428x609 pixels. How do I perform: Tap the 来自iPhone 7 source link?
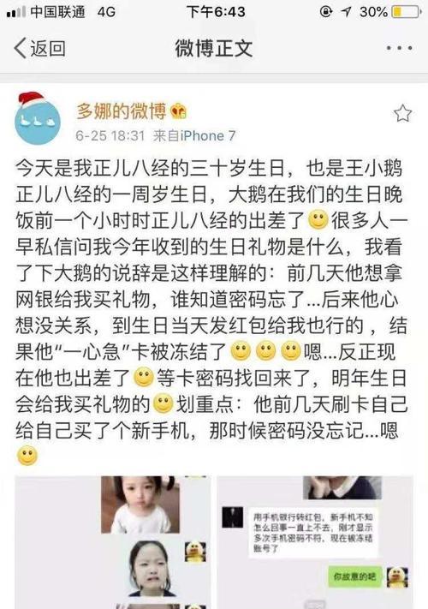coord(194,135)
